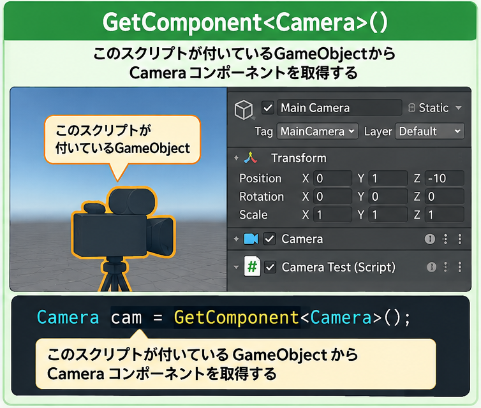
Task: Click the Scale X field
Action: [332, 215]
